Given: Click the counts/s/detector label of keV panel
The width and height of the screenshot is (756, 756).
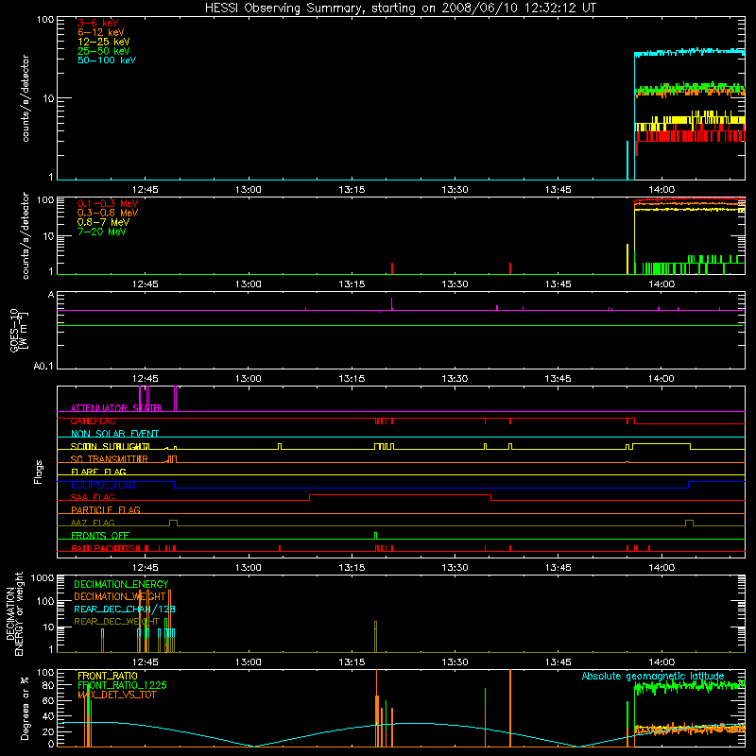Looking at the screenshot, I should (26, 98).
